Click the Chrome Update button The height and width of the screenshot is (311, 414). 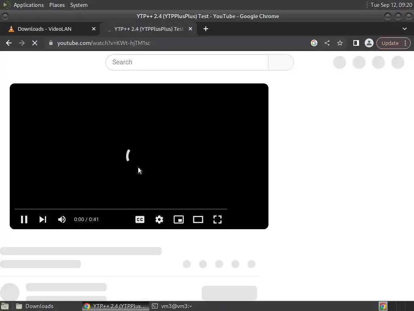tap(390, 43)
